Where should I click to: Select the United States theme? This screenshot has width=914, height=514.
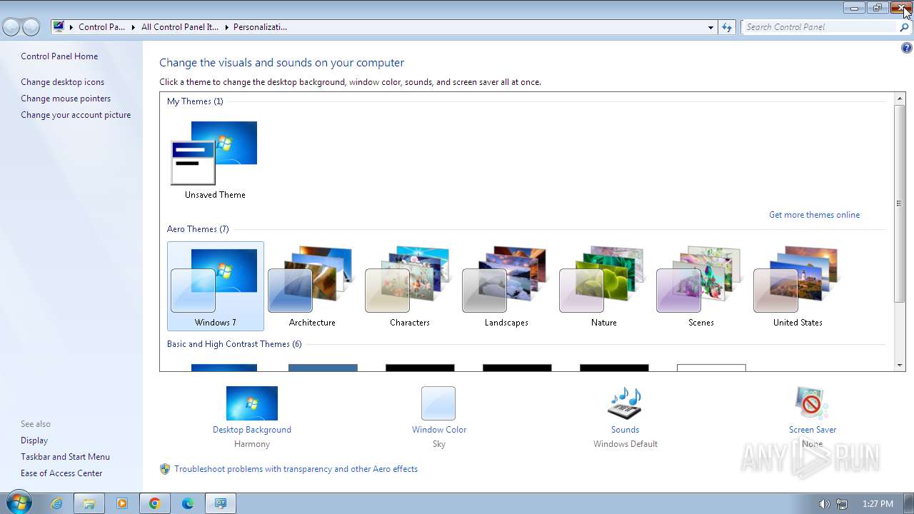pyautogui.click(x=798, y=286)
